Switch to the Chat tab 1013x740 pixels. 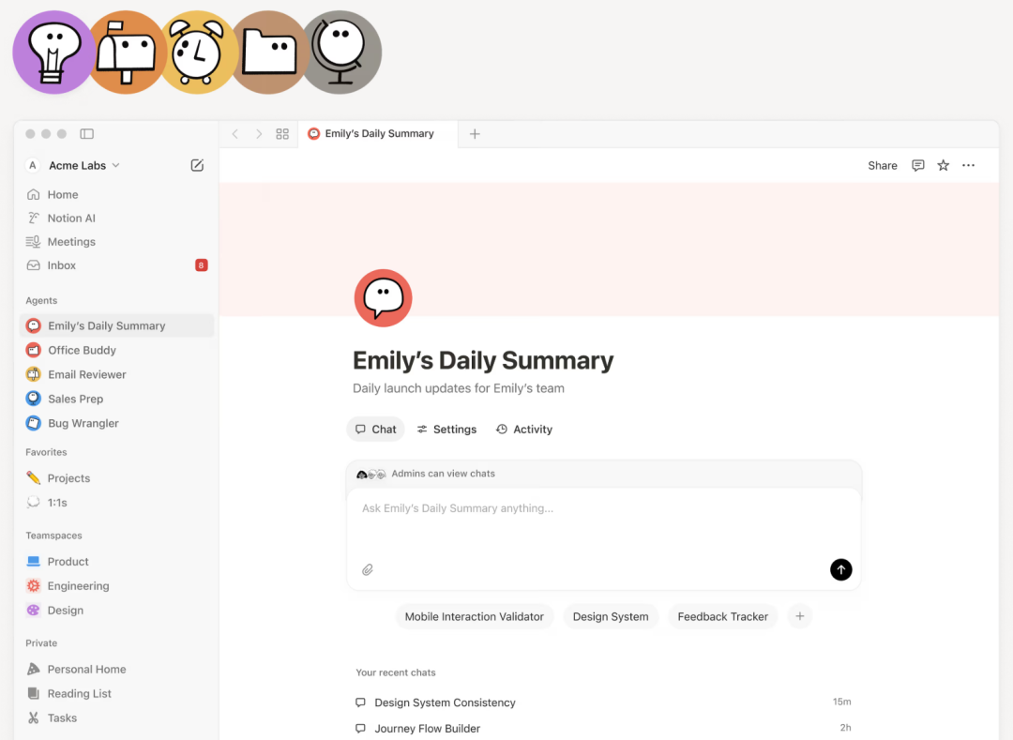[375, 430]
